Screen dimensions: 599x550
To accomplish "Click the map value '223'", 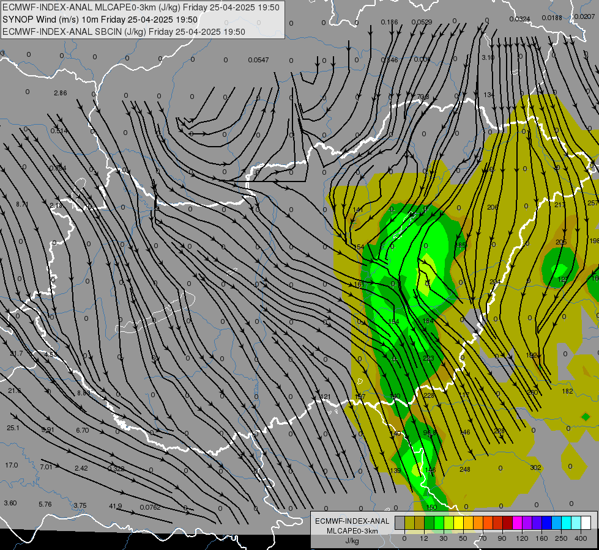I will tap(429, 358).
